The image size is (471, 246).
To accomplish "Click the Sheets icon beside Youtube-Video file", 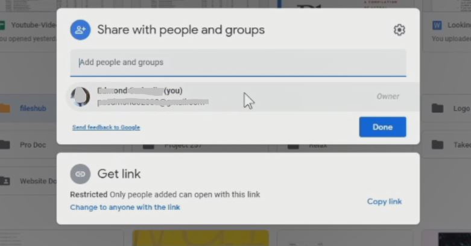I will pyautogui.click(x=2, y=26).
